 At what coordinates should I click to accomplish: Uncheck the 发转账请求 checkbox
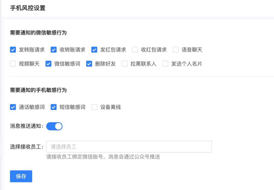(x=13, y=50)
